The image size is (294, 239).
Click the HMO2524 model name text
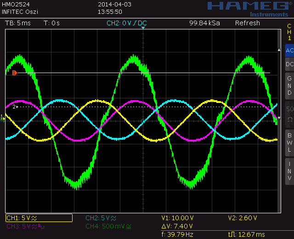click(16, 4)
